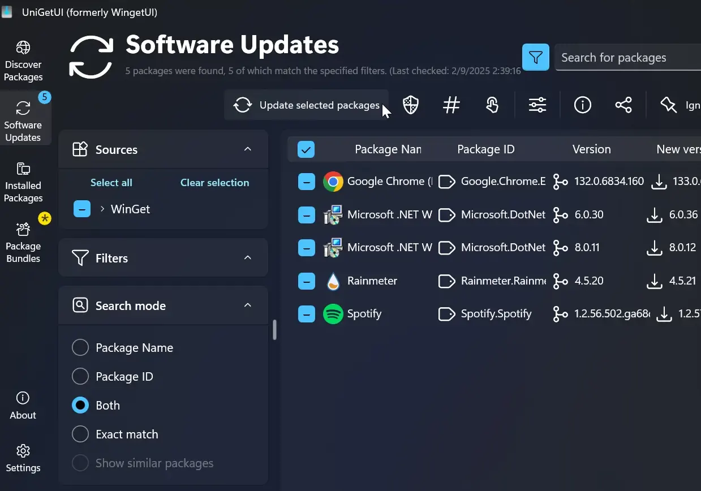
Task: Click the Search mode magnifier icon
Action: [80, 305]
